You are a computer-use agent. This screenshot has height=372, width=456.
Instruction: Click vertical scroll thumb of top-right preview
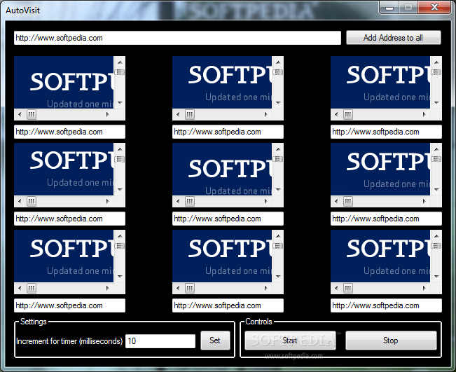tap(436, 72)
